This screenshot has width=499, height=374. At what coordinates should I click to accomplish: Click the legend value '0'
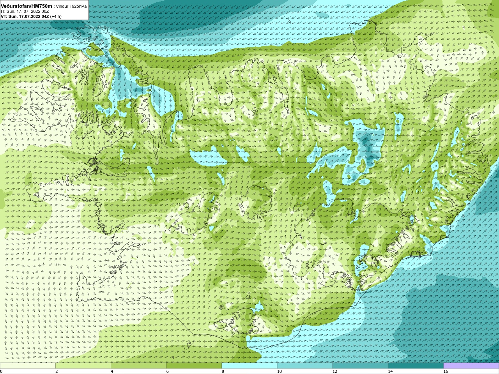2,371
